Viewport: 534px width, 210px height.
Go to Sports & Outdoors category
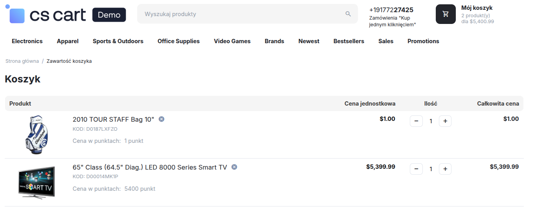(118, 41)
